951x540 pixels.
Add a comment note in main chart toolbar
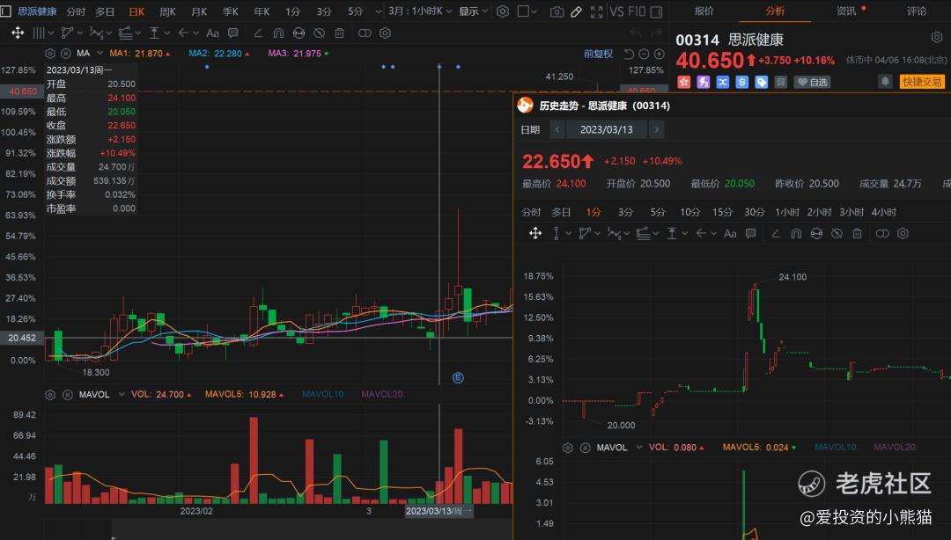[232, 33]
